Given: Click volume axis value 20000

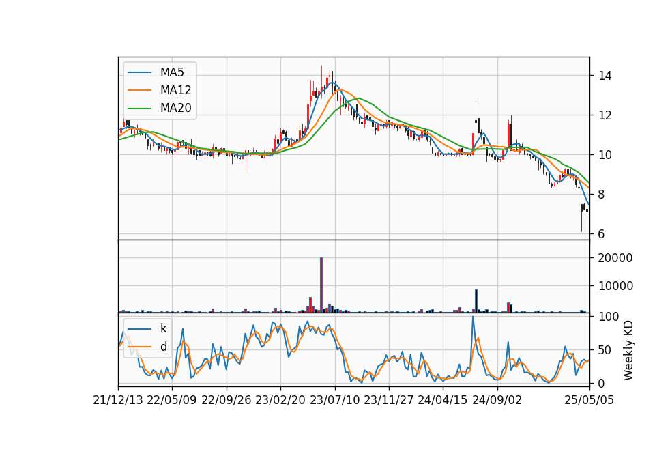Looking at the screenshot, I should [x=615, y=258].
